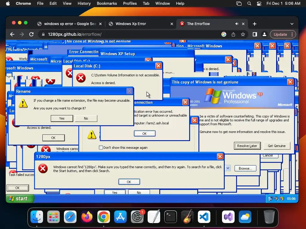Image resolution: width=306 pixels, height=229 pixels.
Task: Click the Apple menu logo
Action: point(8,3)
